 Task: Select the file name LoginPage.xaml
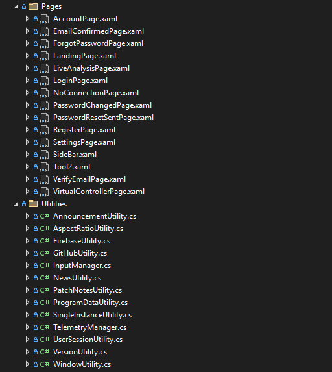80,81
